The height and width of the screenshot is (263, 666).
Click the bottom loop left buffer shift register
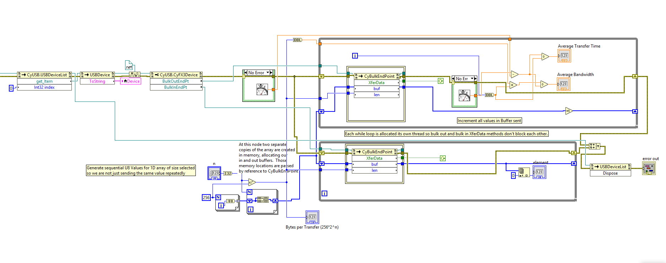(321, 164)
